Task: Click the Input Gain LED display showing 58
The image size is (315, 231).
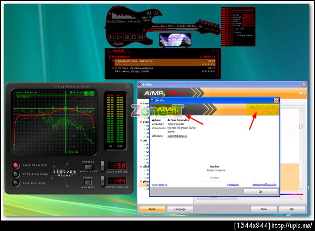Action: (117, 166)
